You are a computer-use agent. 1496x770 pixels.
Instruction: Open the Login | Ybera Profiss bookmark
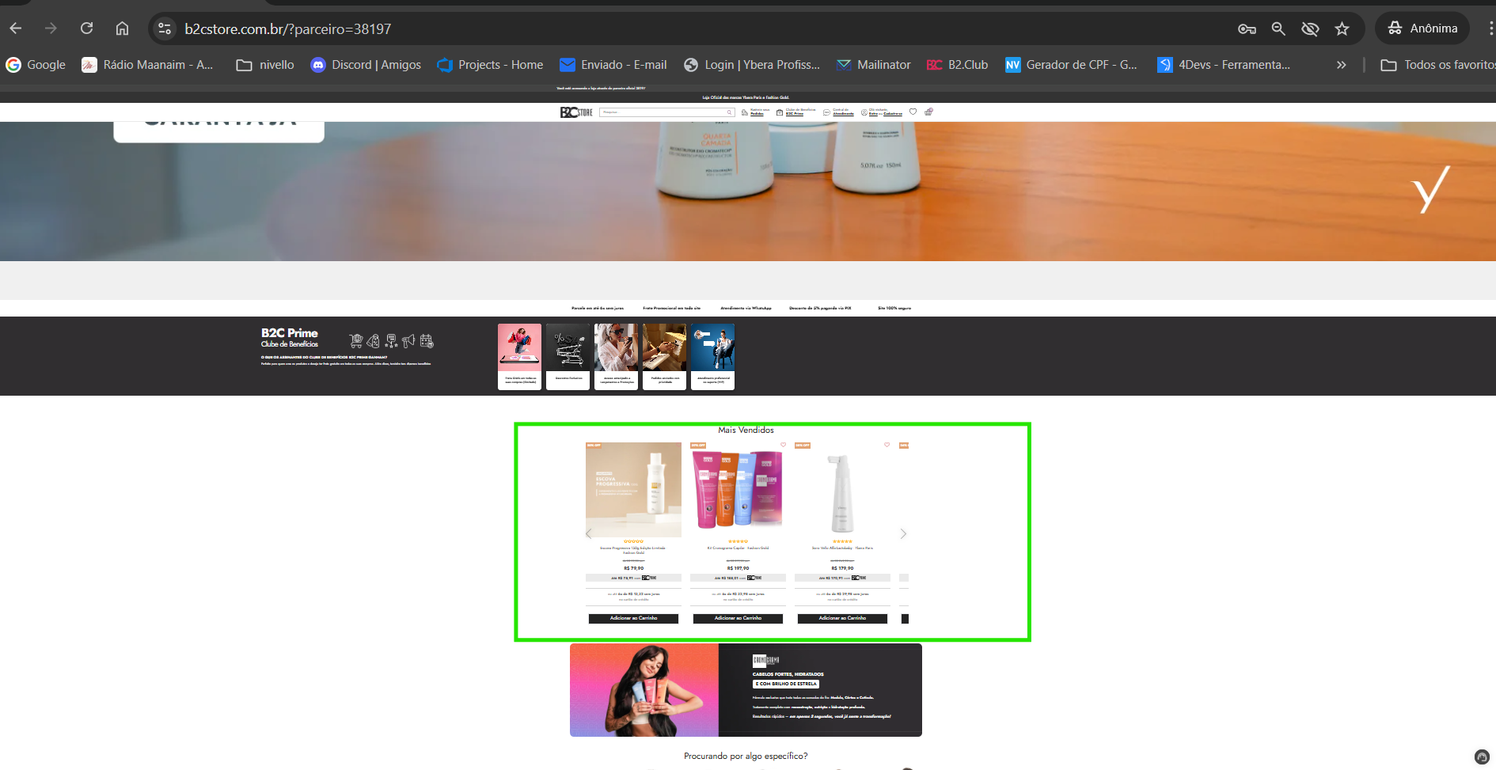click(752, 65)
